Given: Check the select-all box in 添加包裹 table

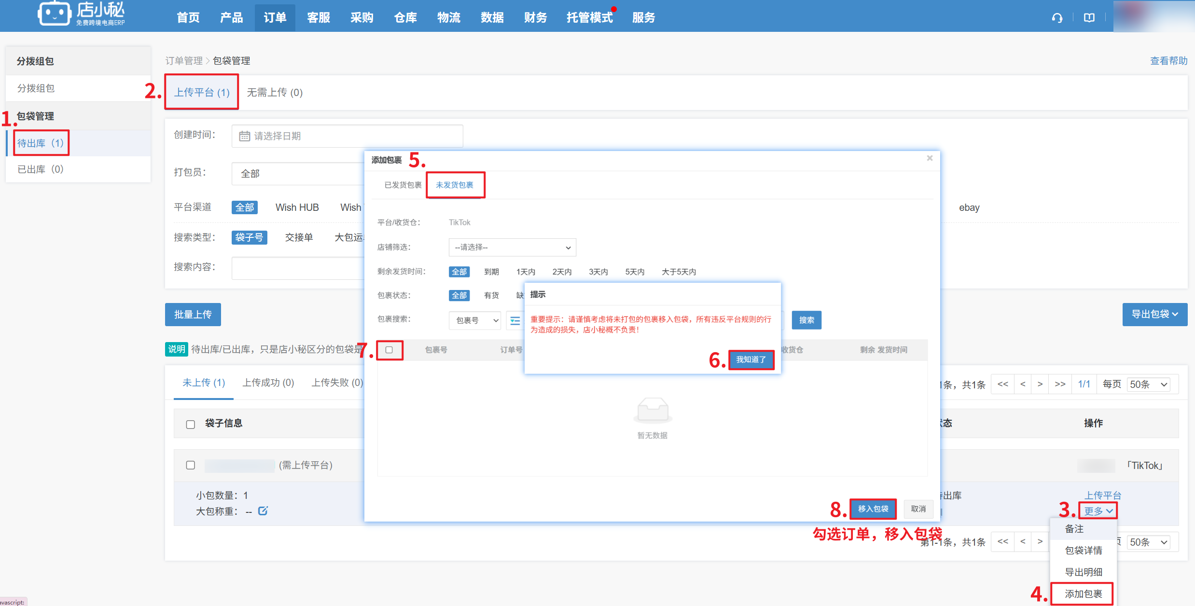Looking at the screenshot, I should click(389, 350).
